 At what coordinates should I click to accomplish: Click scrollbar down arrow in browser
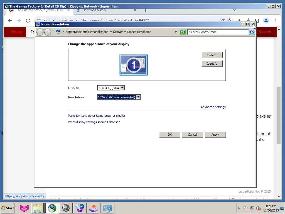[279, 196]
